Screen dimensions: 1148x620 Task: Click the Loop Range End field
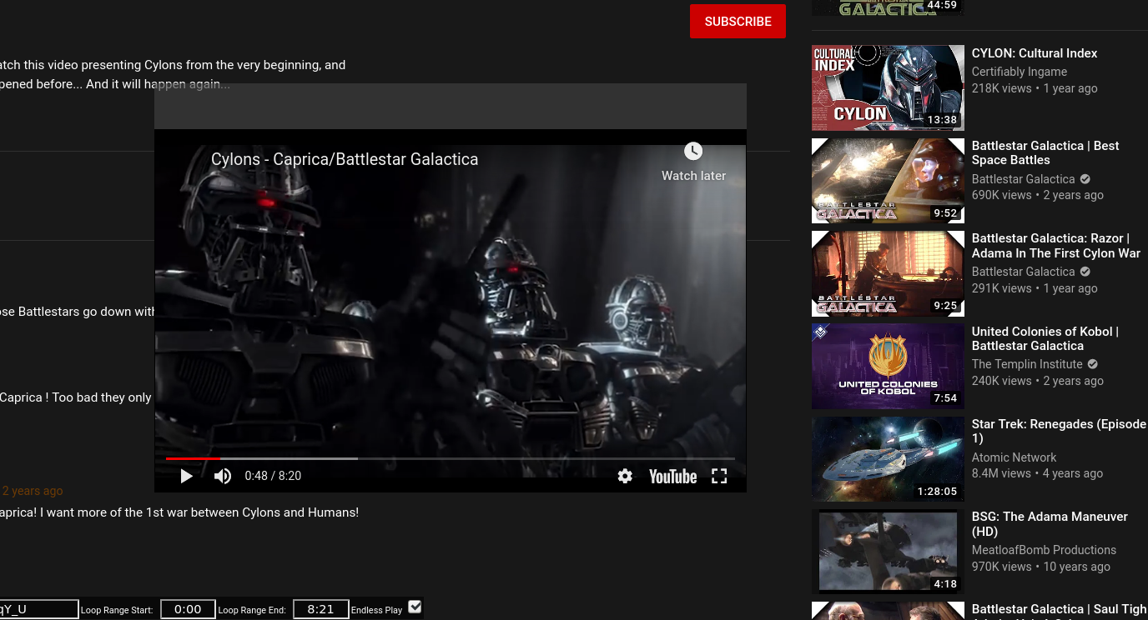tap(320, 609)
